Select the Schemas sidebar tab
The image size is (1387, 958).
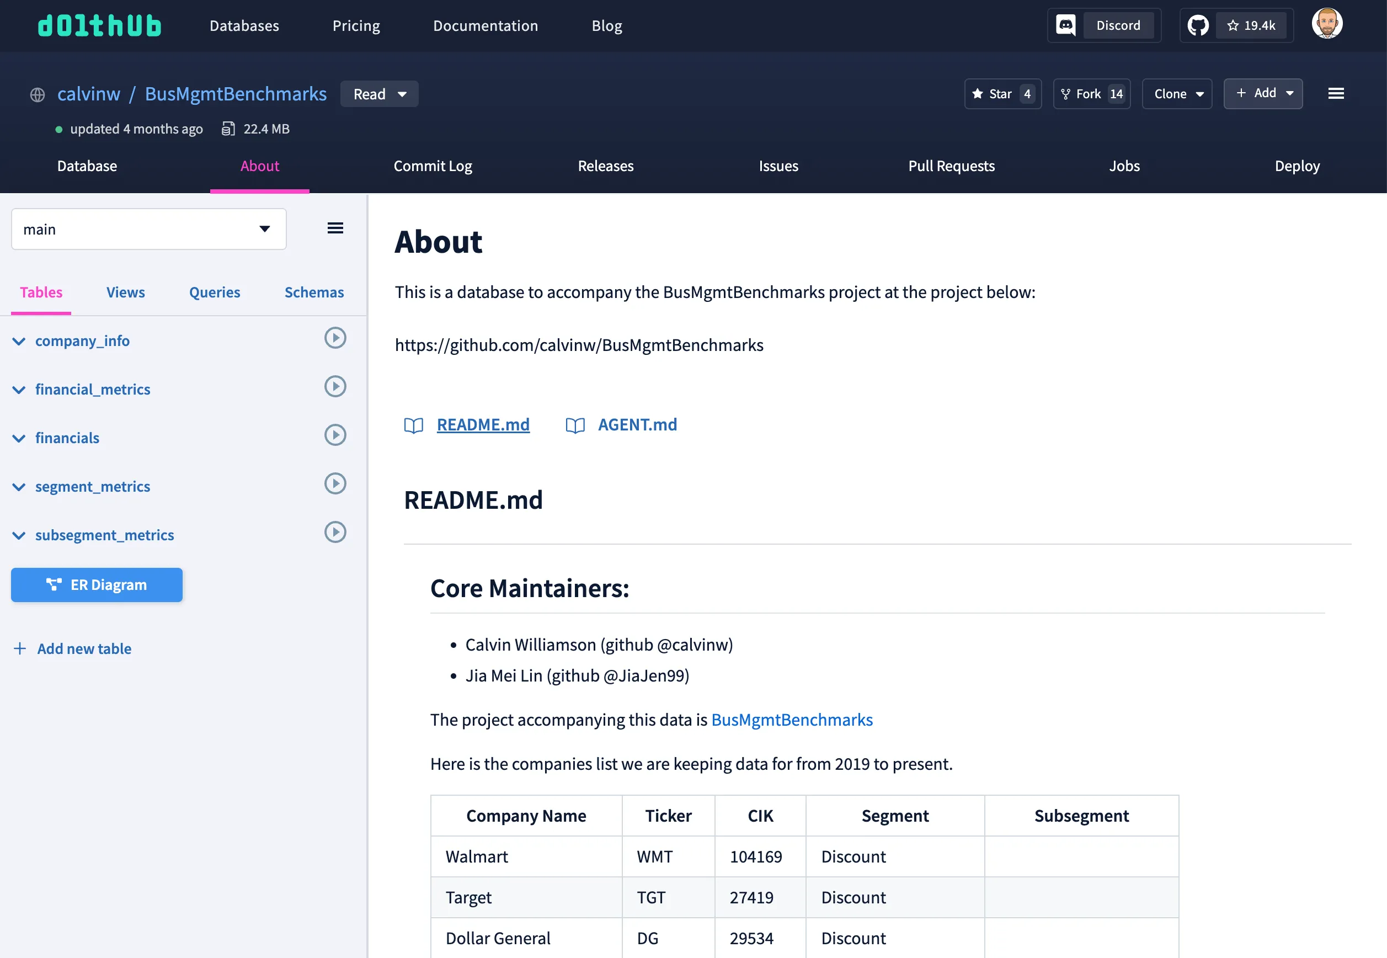pyautogui.click(x=314, y=292)
